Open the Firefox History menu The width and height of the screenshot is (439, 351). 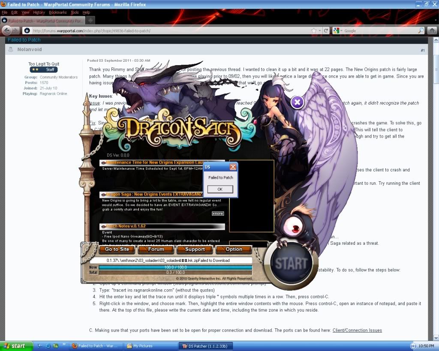tap(39, 12)
